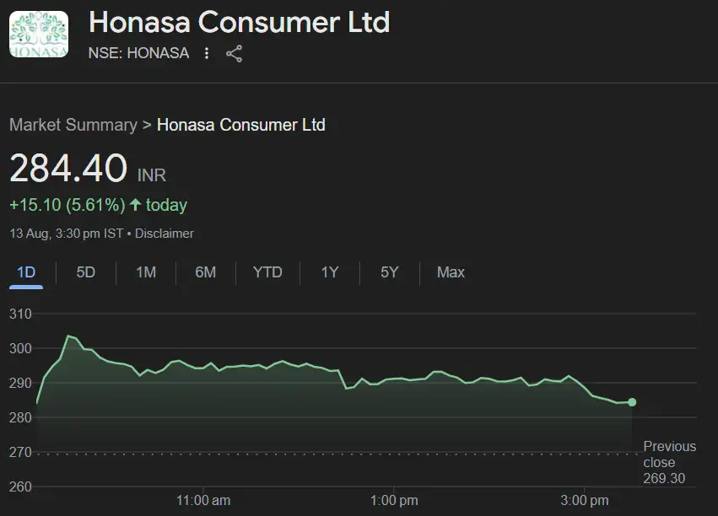Select the Max time range tab
718x516 pixels.
tap(451, 272)
